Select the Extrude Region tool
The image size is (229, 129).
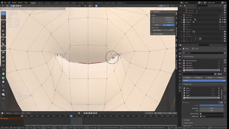pos(3,53)
